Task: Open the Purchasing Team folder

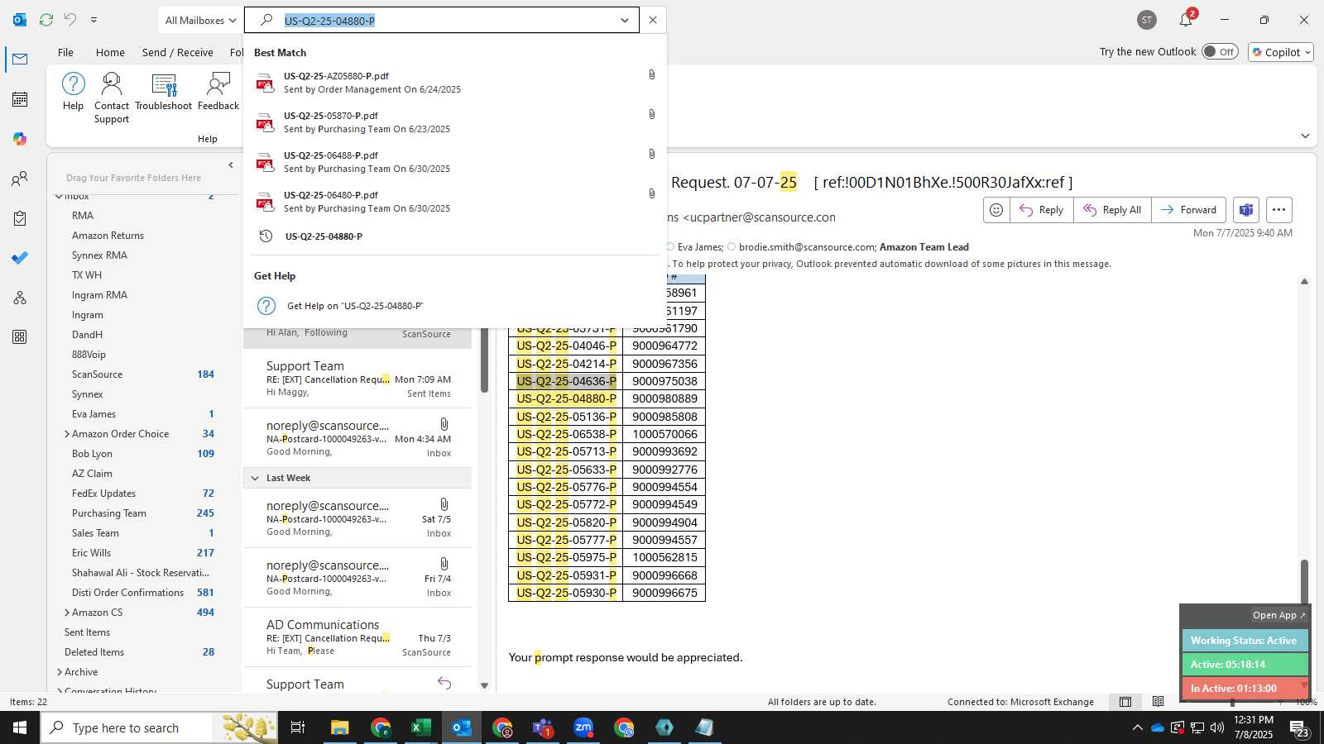Action: point(108,513)
